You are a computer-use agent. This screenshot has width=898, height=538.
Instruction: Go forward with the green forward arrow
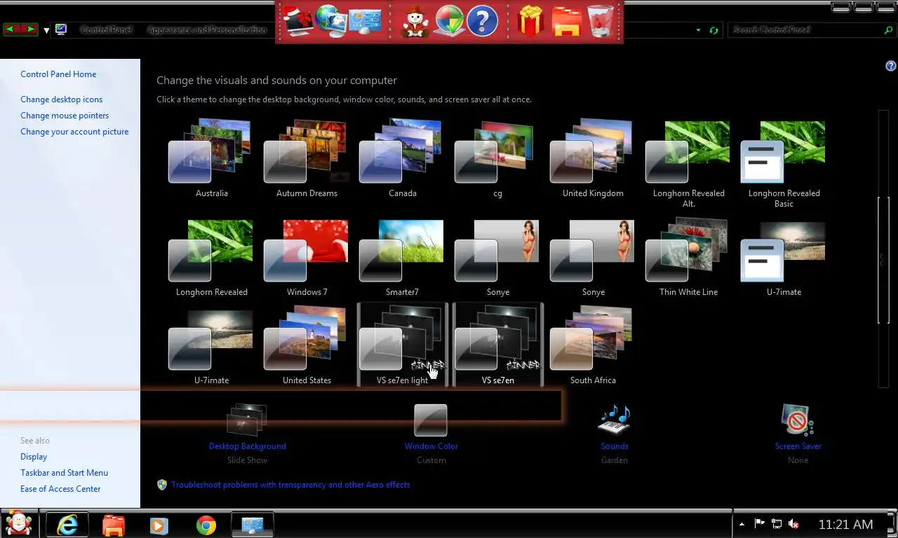tap(29, 29)
